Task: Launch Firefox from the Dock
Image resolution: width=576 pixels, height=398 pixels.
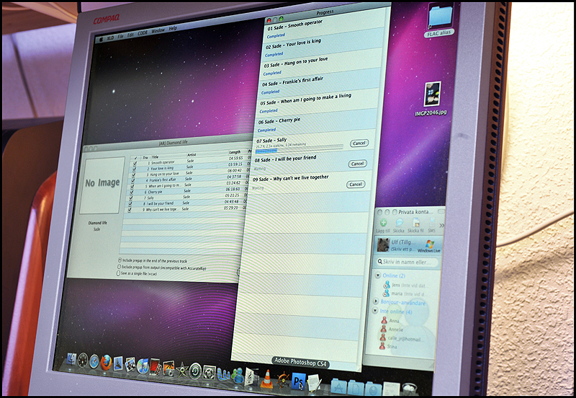Action: (106, 363)
